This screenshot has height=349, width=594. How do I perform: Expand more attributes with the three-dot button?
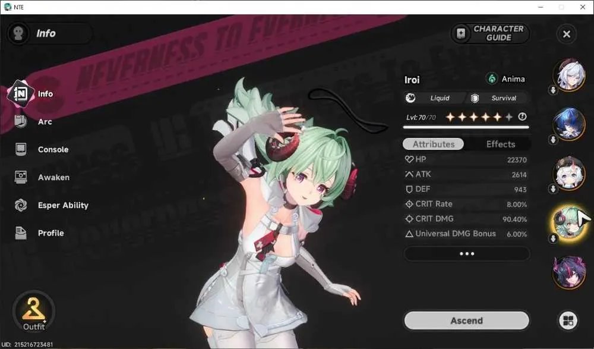pyautogui.click(x=467, y=254)
